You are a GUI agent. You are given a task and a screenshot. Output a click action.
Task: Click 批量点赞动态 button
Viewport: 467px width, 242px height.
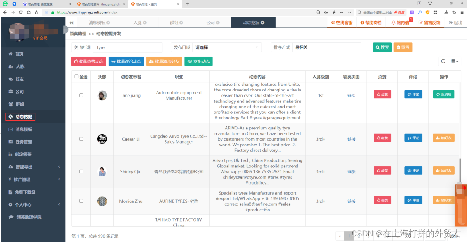(89, 61)
